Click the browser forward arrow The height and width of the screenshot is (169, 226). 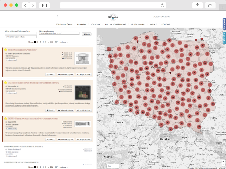[x=33, y=5]
